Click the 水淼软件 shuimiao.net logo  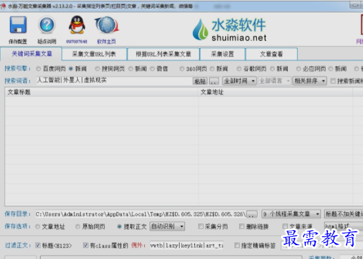(229, 30)
